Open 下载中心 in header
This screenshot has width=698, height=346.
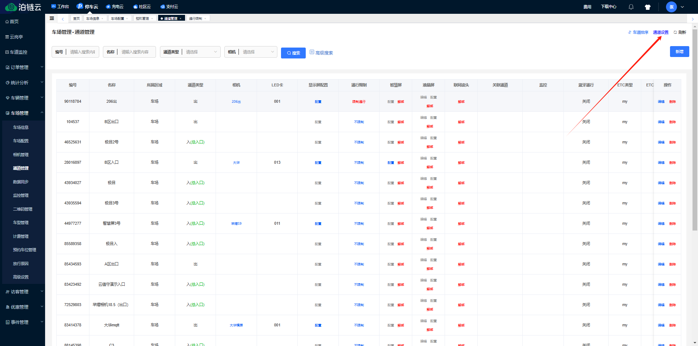(x=609, y=7)
